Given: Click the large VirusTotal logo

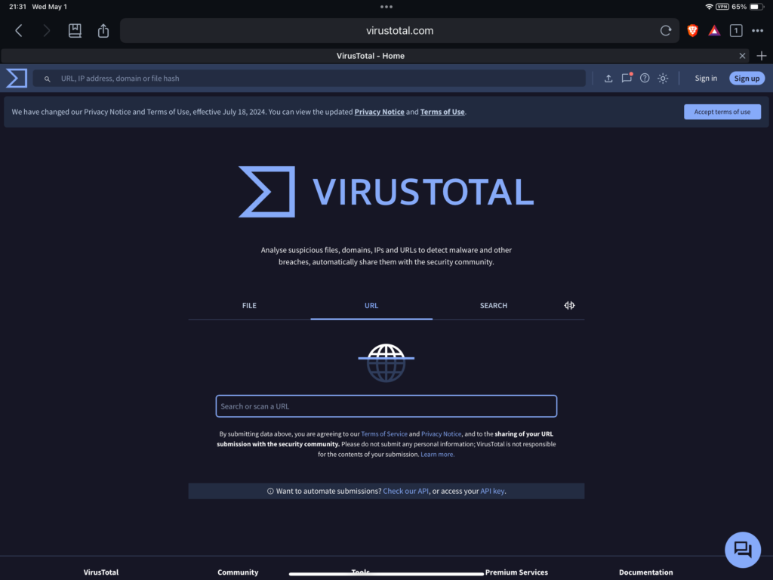Looking at the screenshot, I should [x=386, y=191].
